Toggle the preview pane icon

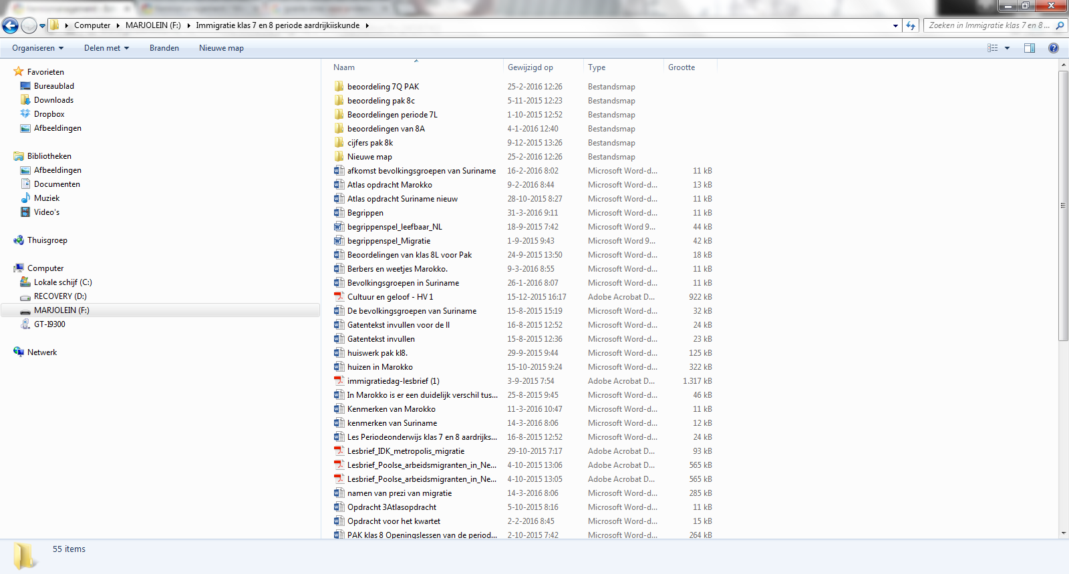click(x=1030, y=48)
